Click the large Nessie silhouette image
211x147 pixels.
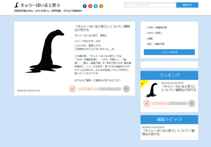[45, 51]
